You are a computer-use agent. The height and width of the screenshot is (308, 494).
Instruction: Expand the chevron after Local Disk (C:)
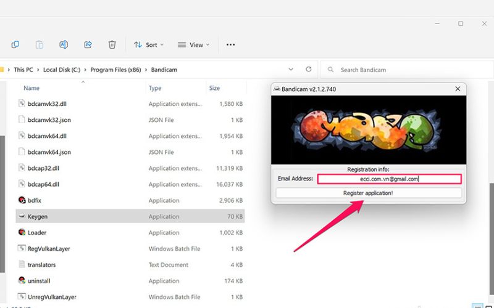tap(85, 70)
